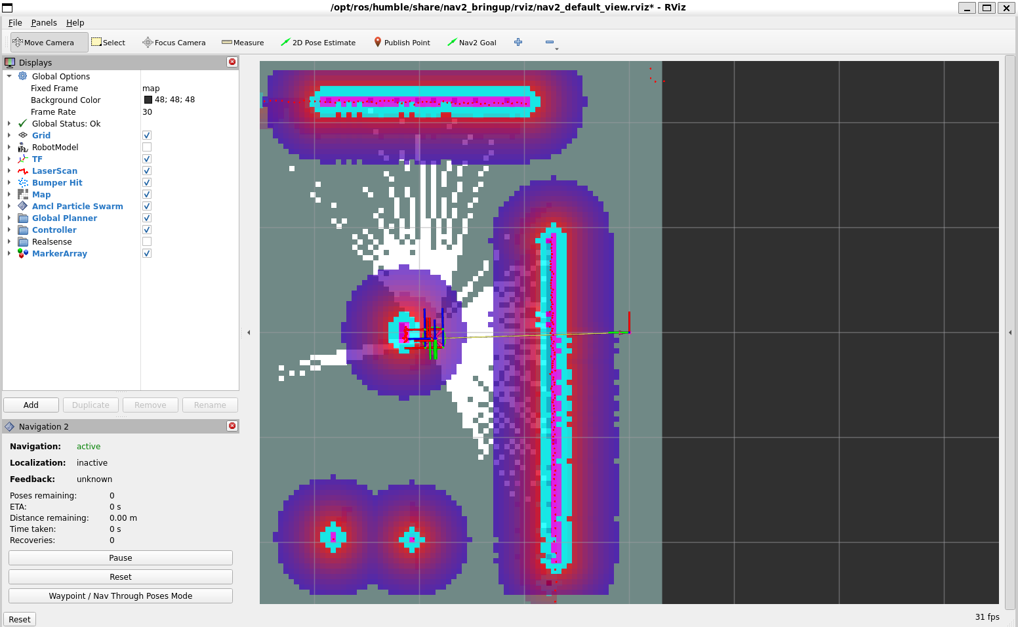Expand the Global Planner tree item
Image resolution: width=1018 pixels, height=627 pixels.
click(x=9, y=218)
